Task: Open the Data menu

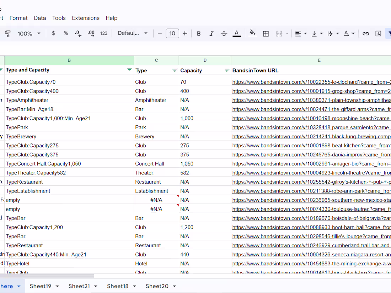Action: 40,18
